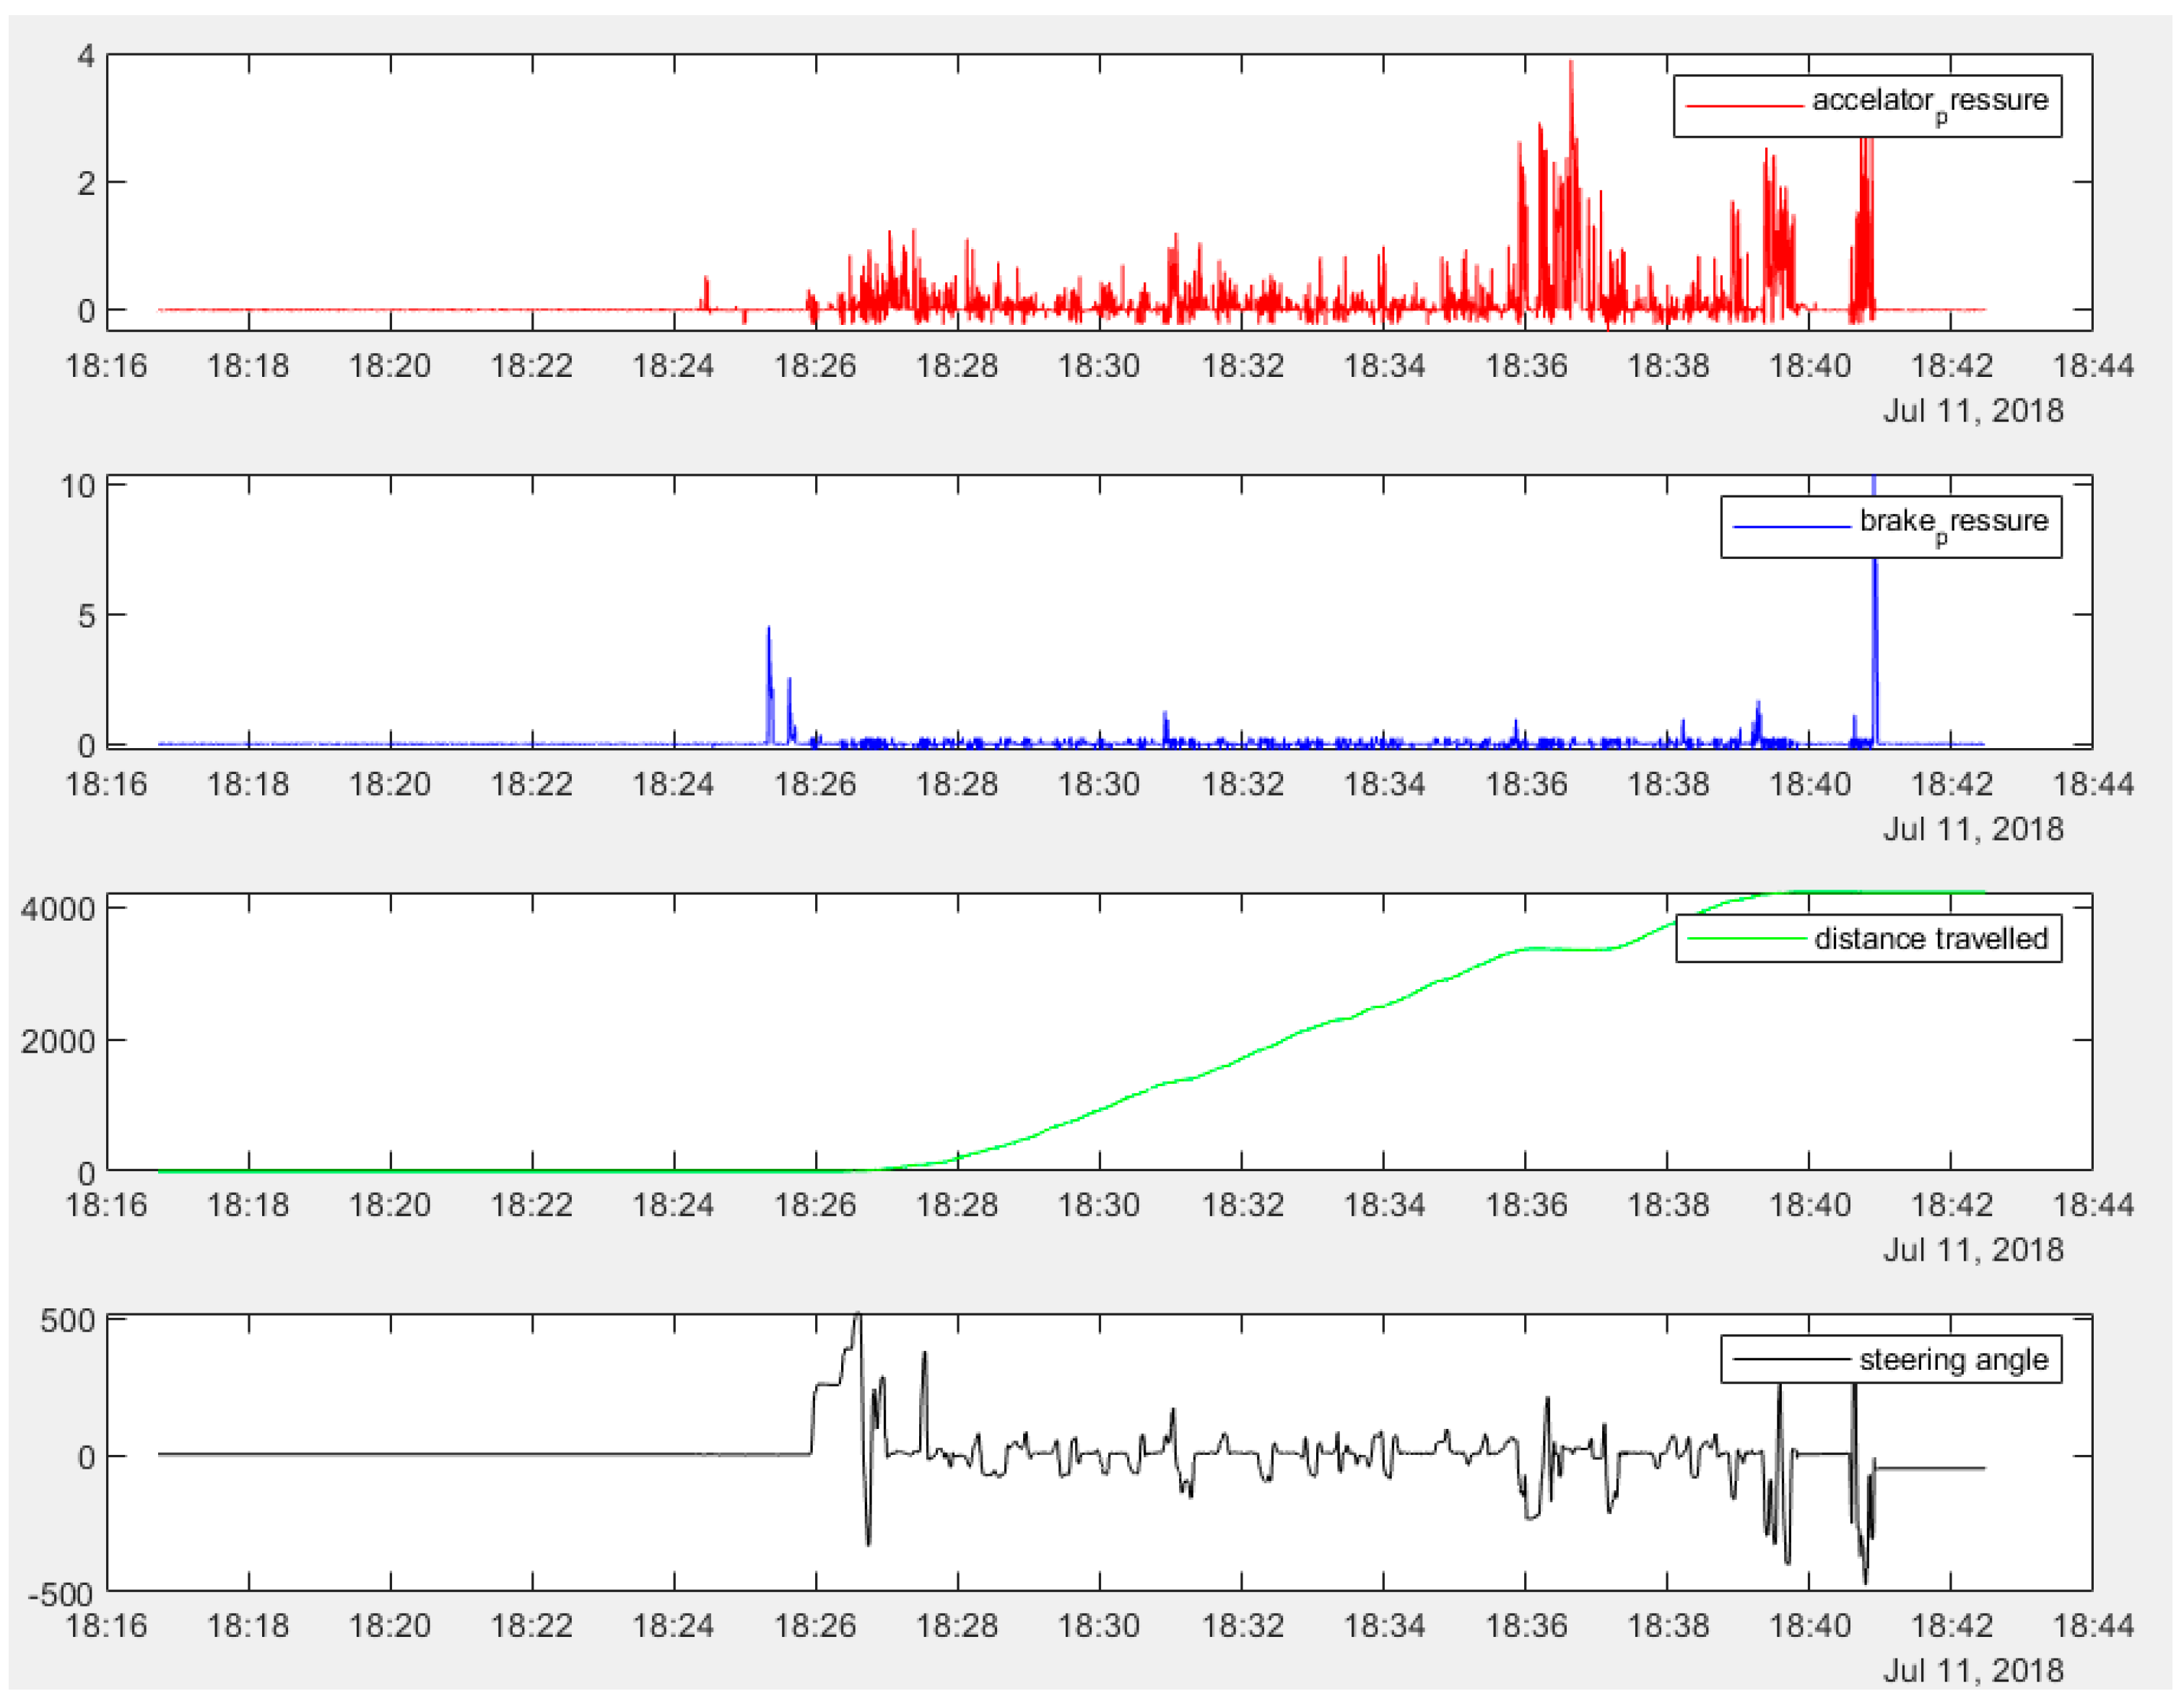Click the Jul 11, 2018 label under the bottom plot

pos(1975,1670)
